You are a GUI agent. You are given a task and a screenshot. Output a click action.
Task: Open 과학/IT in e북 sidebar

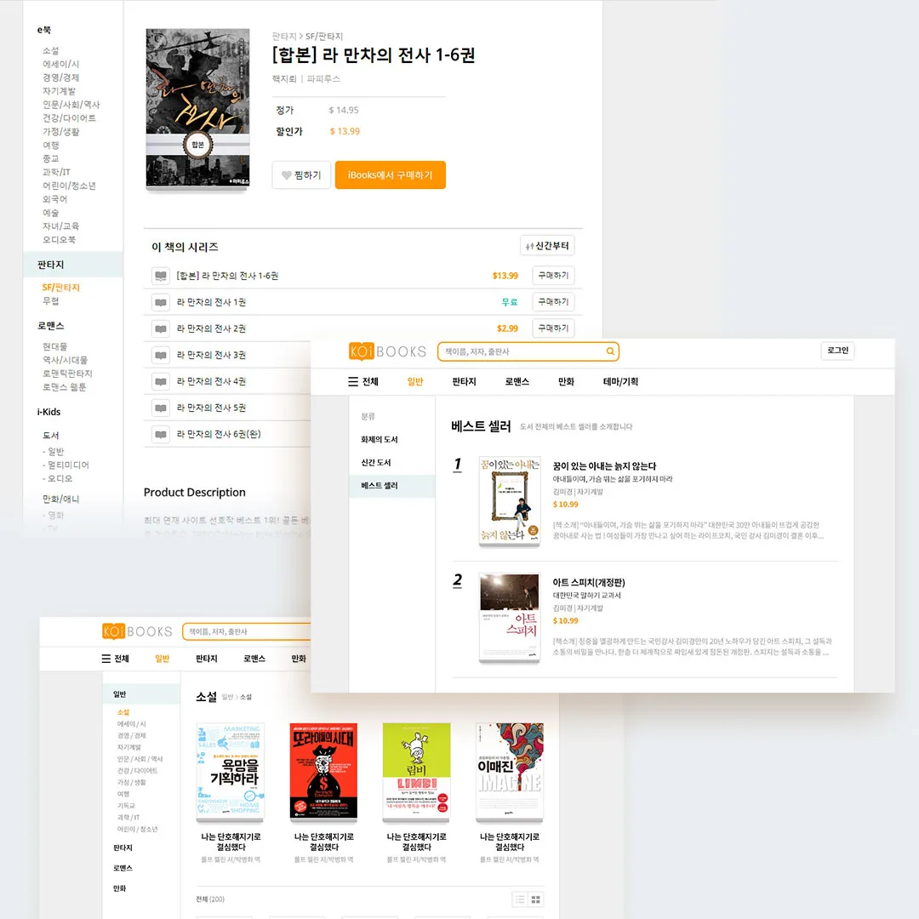pos(56,172)
